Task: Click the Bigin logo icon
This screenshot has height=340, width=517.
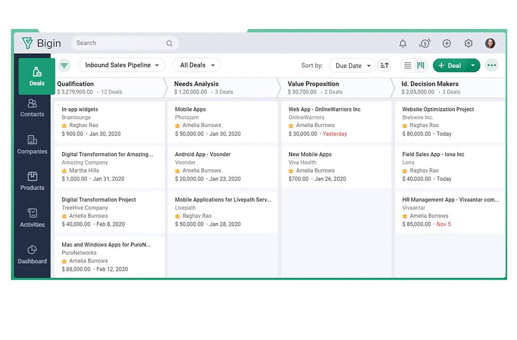Action: (27, 43)
